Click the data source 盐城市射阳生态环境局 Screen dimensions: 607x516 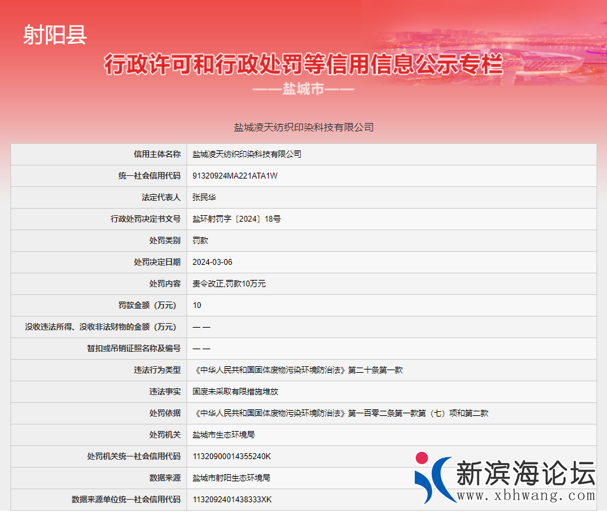click(233, 477)
